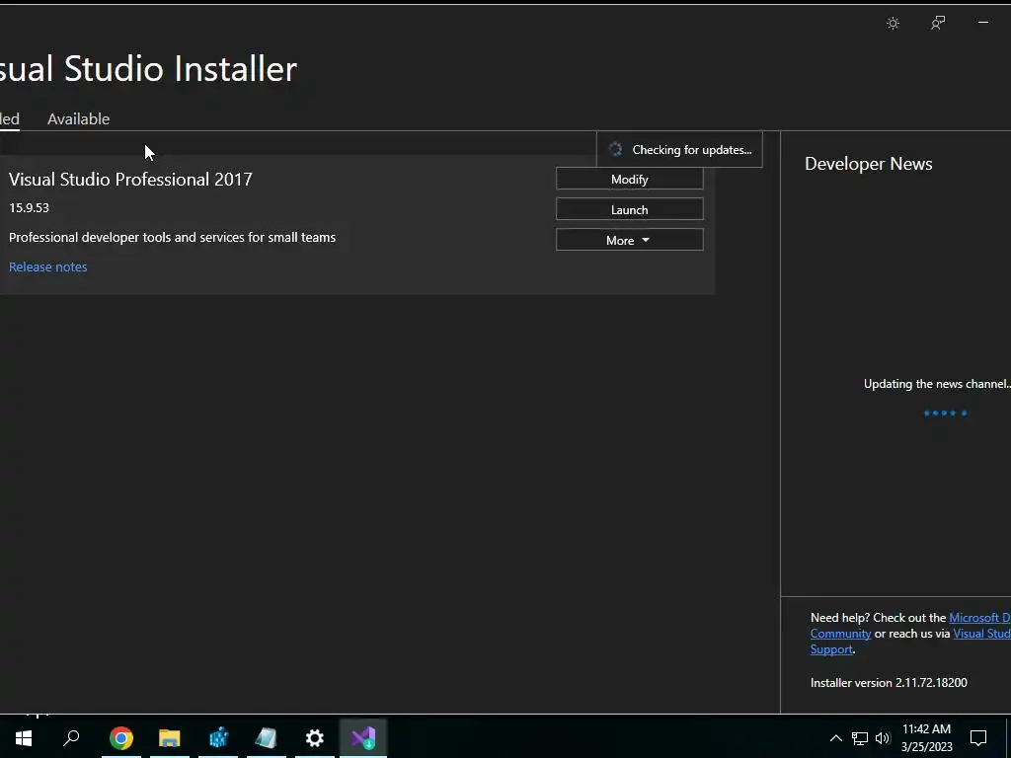Minimize the Visual Studio Installer window

point(983,24)
